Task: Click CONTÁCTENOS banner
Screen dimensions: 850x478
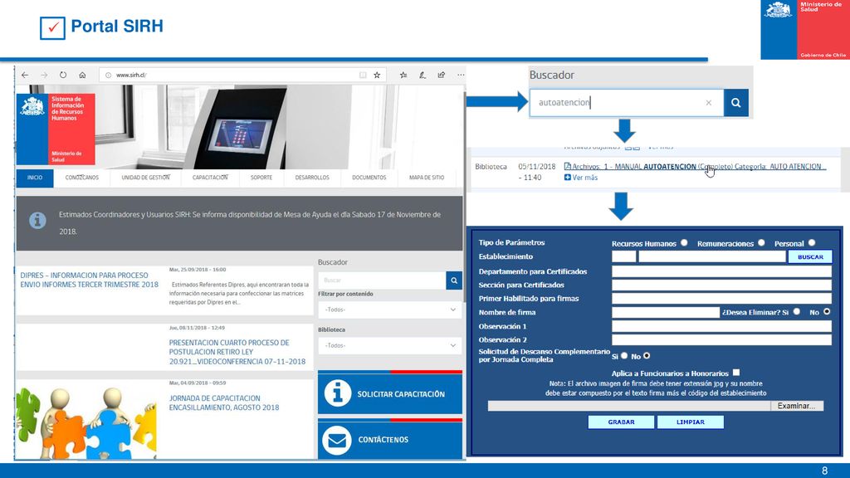Action: point(390,439)
